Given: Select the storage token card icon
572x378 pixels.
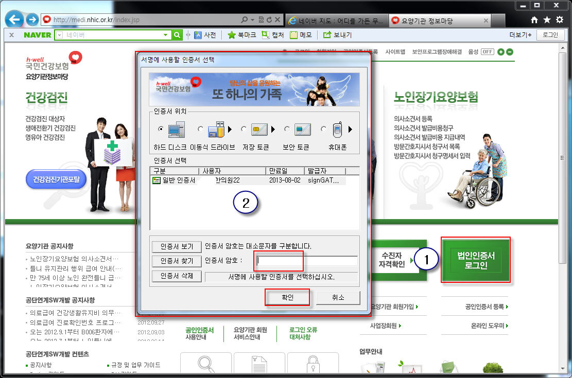Looking at the screenshot, I should tap(259, 130).
